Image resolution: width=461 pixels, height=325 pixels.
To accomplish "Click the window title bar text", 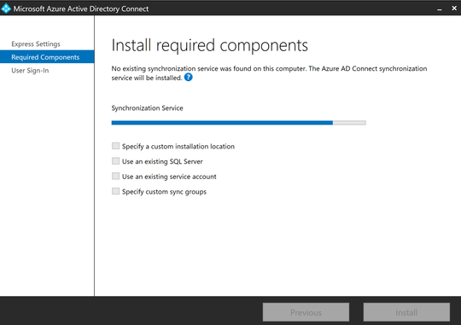I will click(x=81, y=9).
